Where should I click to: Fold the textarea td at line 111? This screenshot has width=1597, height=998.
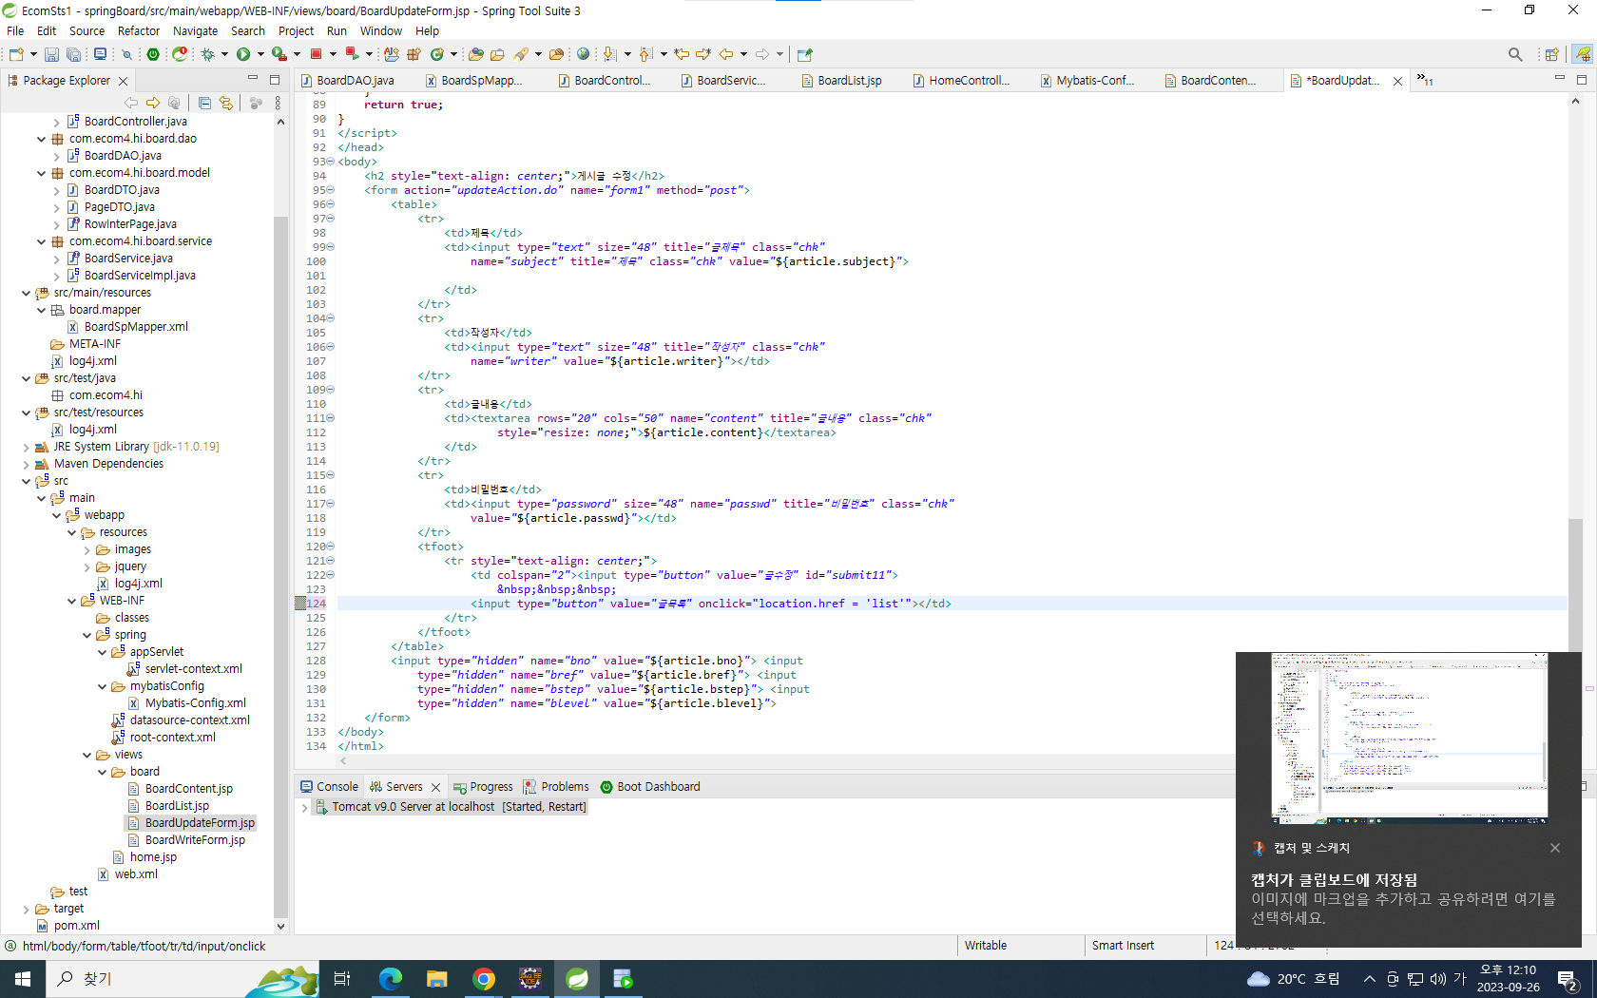[331, 418]
